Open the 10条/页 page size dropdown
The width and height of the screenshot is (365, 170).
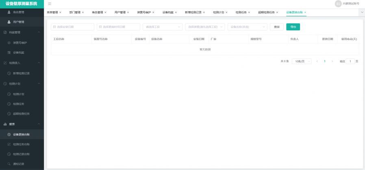[x=302, y=61]
